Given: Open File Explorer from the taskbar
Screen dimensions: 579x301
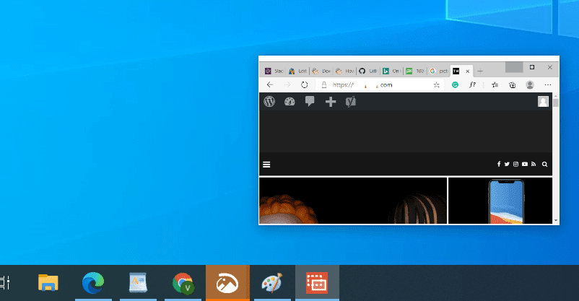Looking at the screenshot, I should point(48,282).
